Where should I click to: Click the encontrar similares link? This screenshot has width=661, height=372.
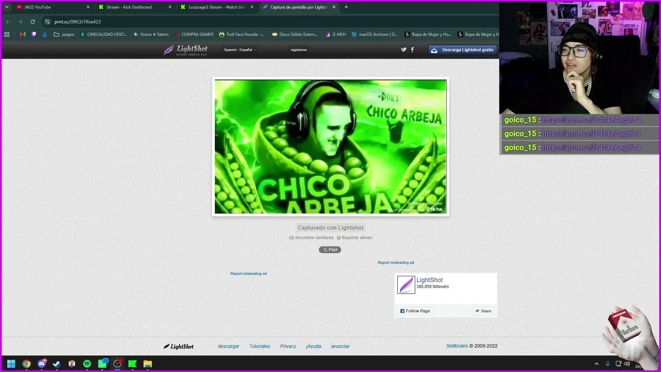pos(311,238)
